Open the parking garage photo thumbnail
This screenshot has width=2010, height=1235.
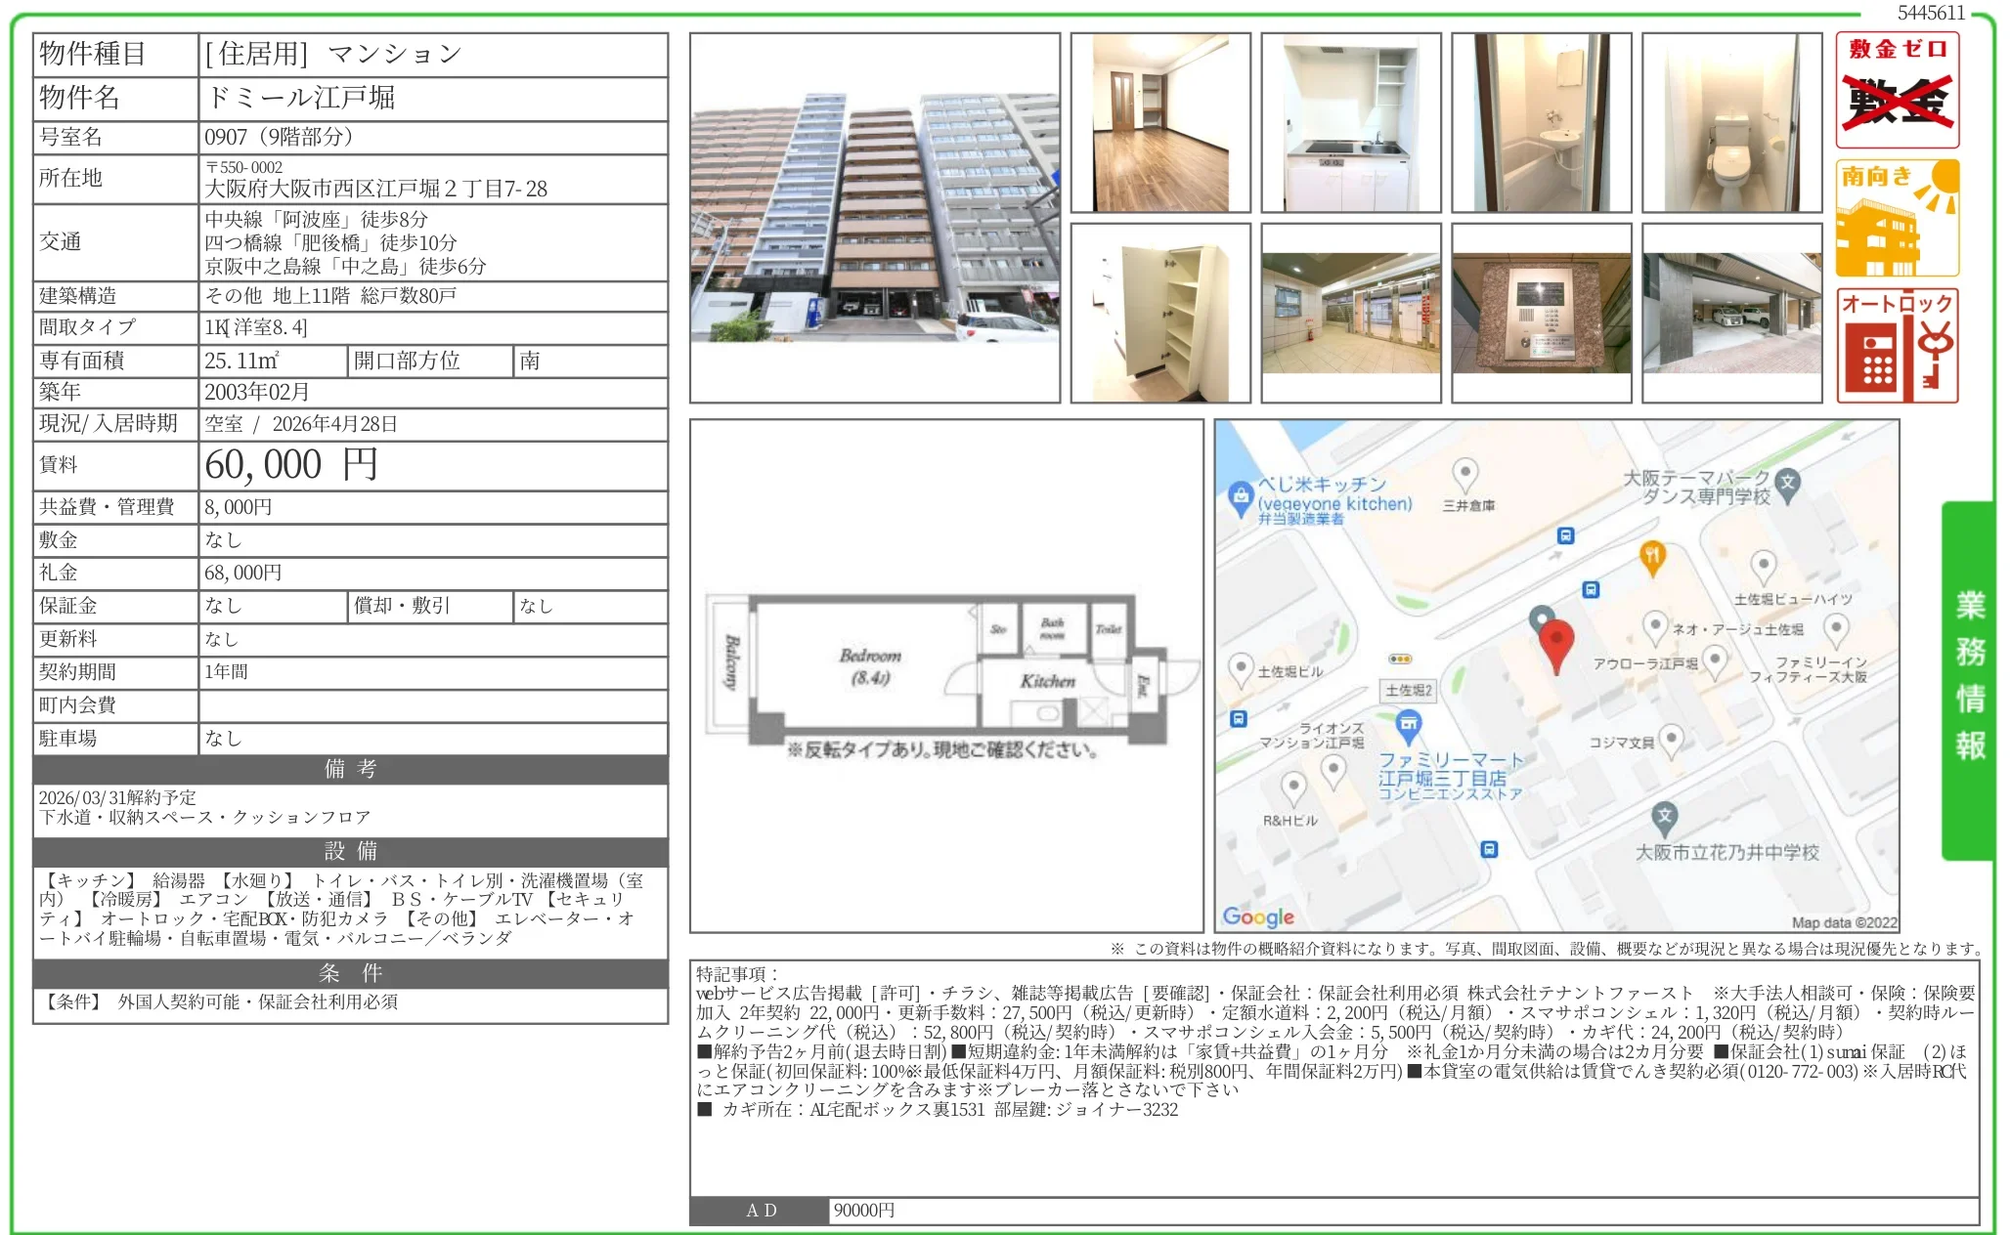(1732, 314)
